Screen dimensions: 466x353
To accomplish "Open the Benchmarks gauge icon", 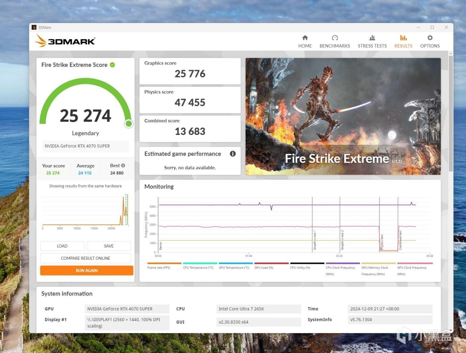I will pos(335,38).
